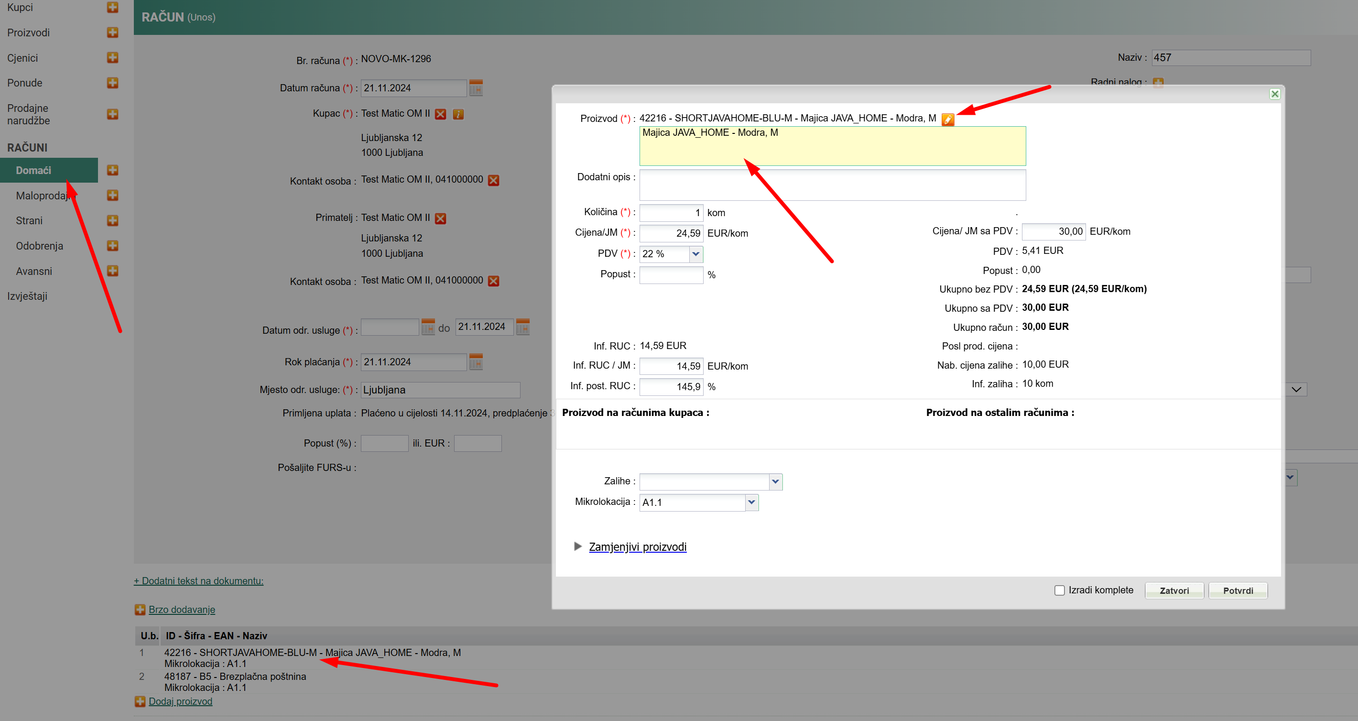Open calendar icon for Rok plaćanja

coord(476,362)
